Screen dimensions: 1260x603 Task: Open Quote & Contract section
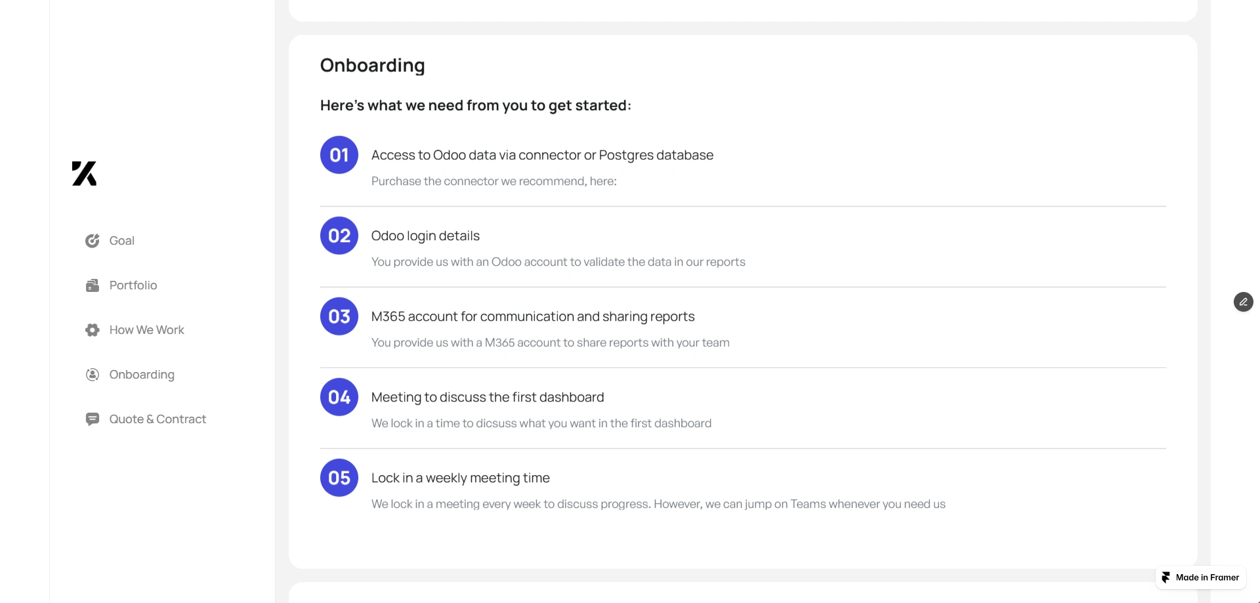(157, 419)
